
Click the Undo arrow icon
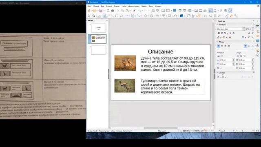pyautogui.click(x=139, y=11)
